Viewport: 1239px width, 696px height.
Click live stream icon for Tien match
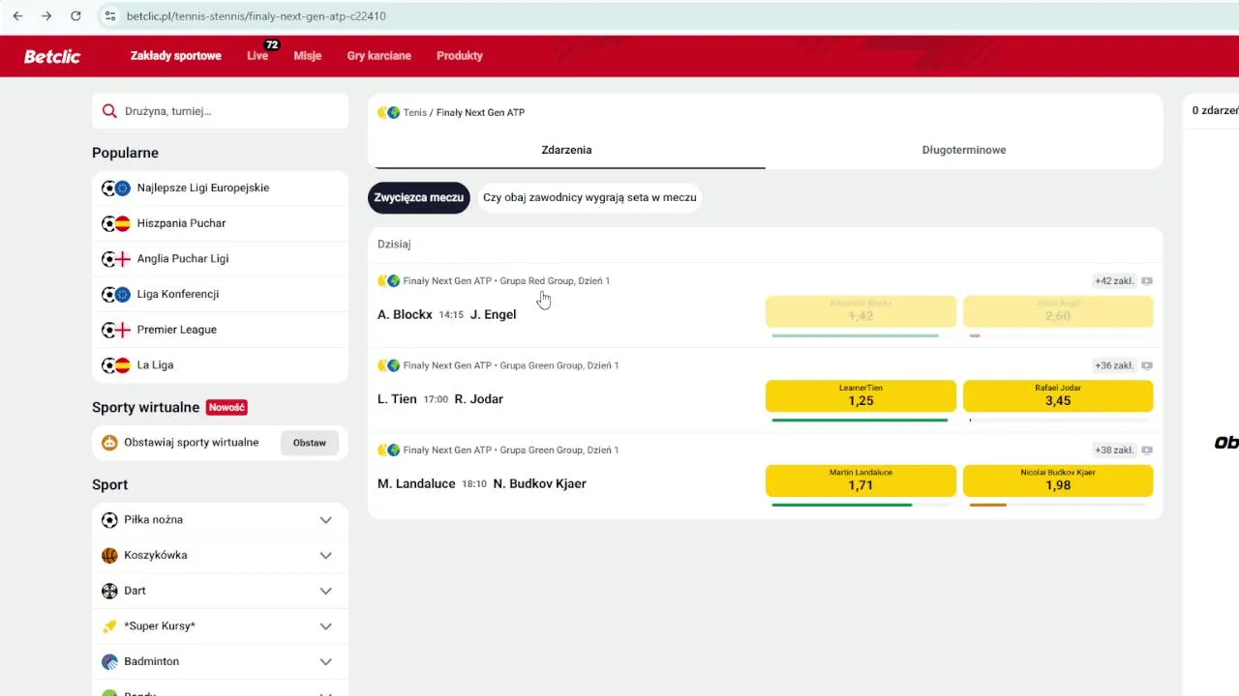(x=1147, y=365)
